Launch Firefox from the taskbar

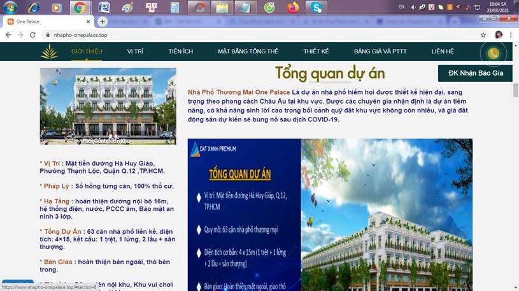[292, 7]
